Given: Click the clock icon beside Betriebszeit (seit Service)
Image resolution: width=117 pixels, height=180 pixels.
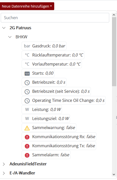Looking at the screenshot, I should 27,92.
